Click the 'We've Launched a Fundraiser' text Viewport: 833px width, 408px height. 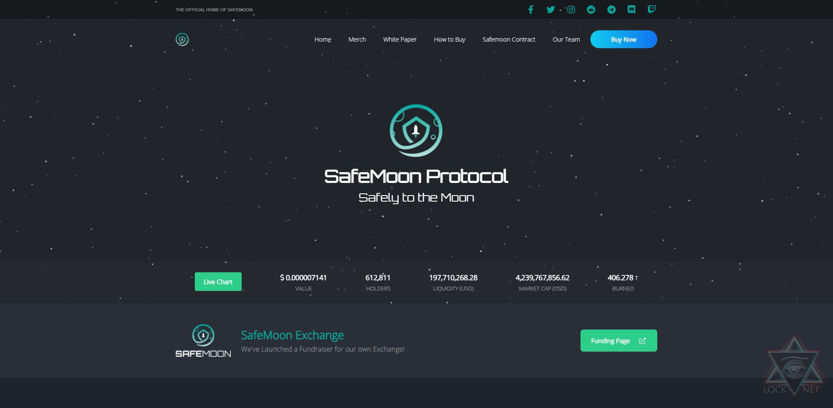click(x=323, y=349)
